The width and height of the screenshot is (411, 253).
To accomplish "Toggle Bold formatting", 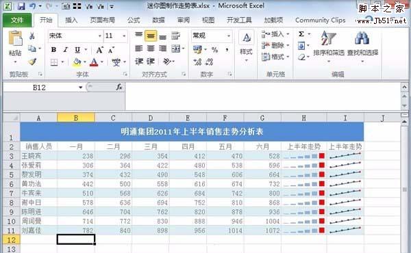I will pos(53,49).
